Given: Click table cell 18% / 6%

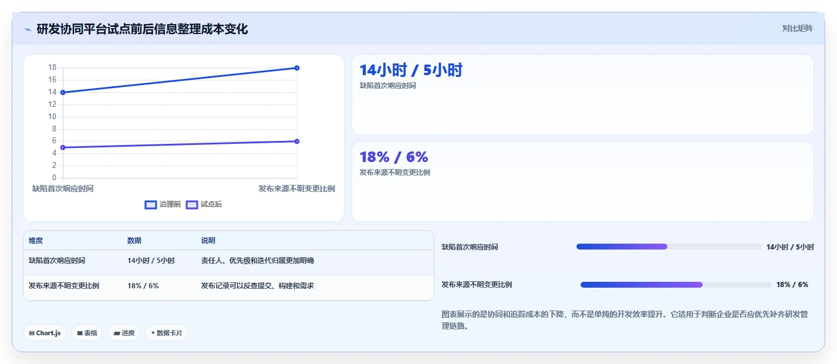Looking at the screenshot, I should click(143, 286).
